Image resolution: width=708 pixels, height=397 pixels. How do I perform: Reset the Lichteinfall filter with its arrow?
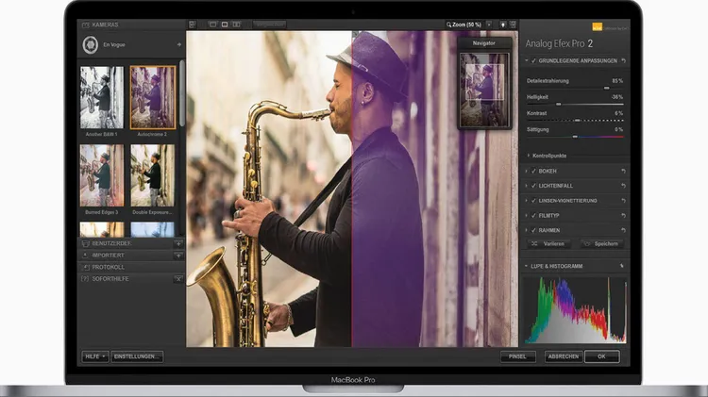tap(624, 186)
